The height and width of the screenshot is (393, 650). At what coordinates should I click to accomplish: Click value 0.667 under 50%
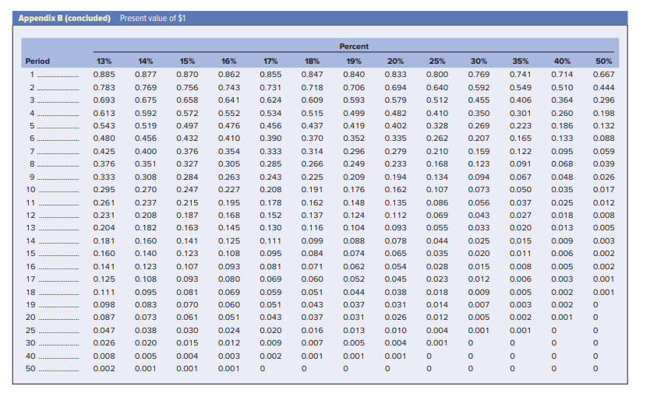(603, 75)
